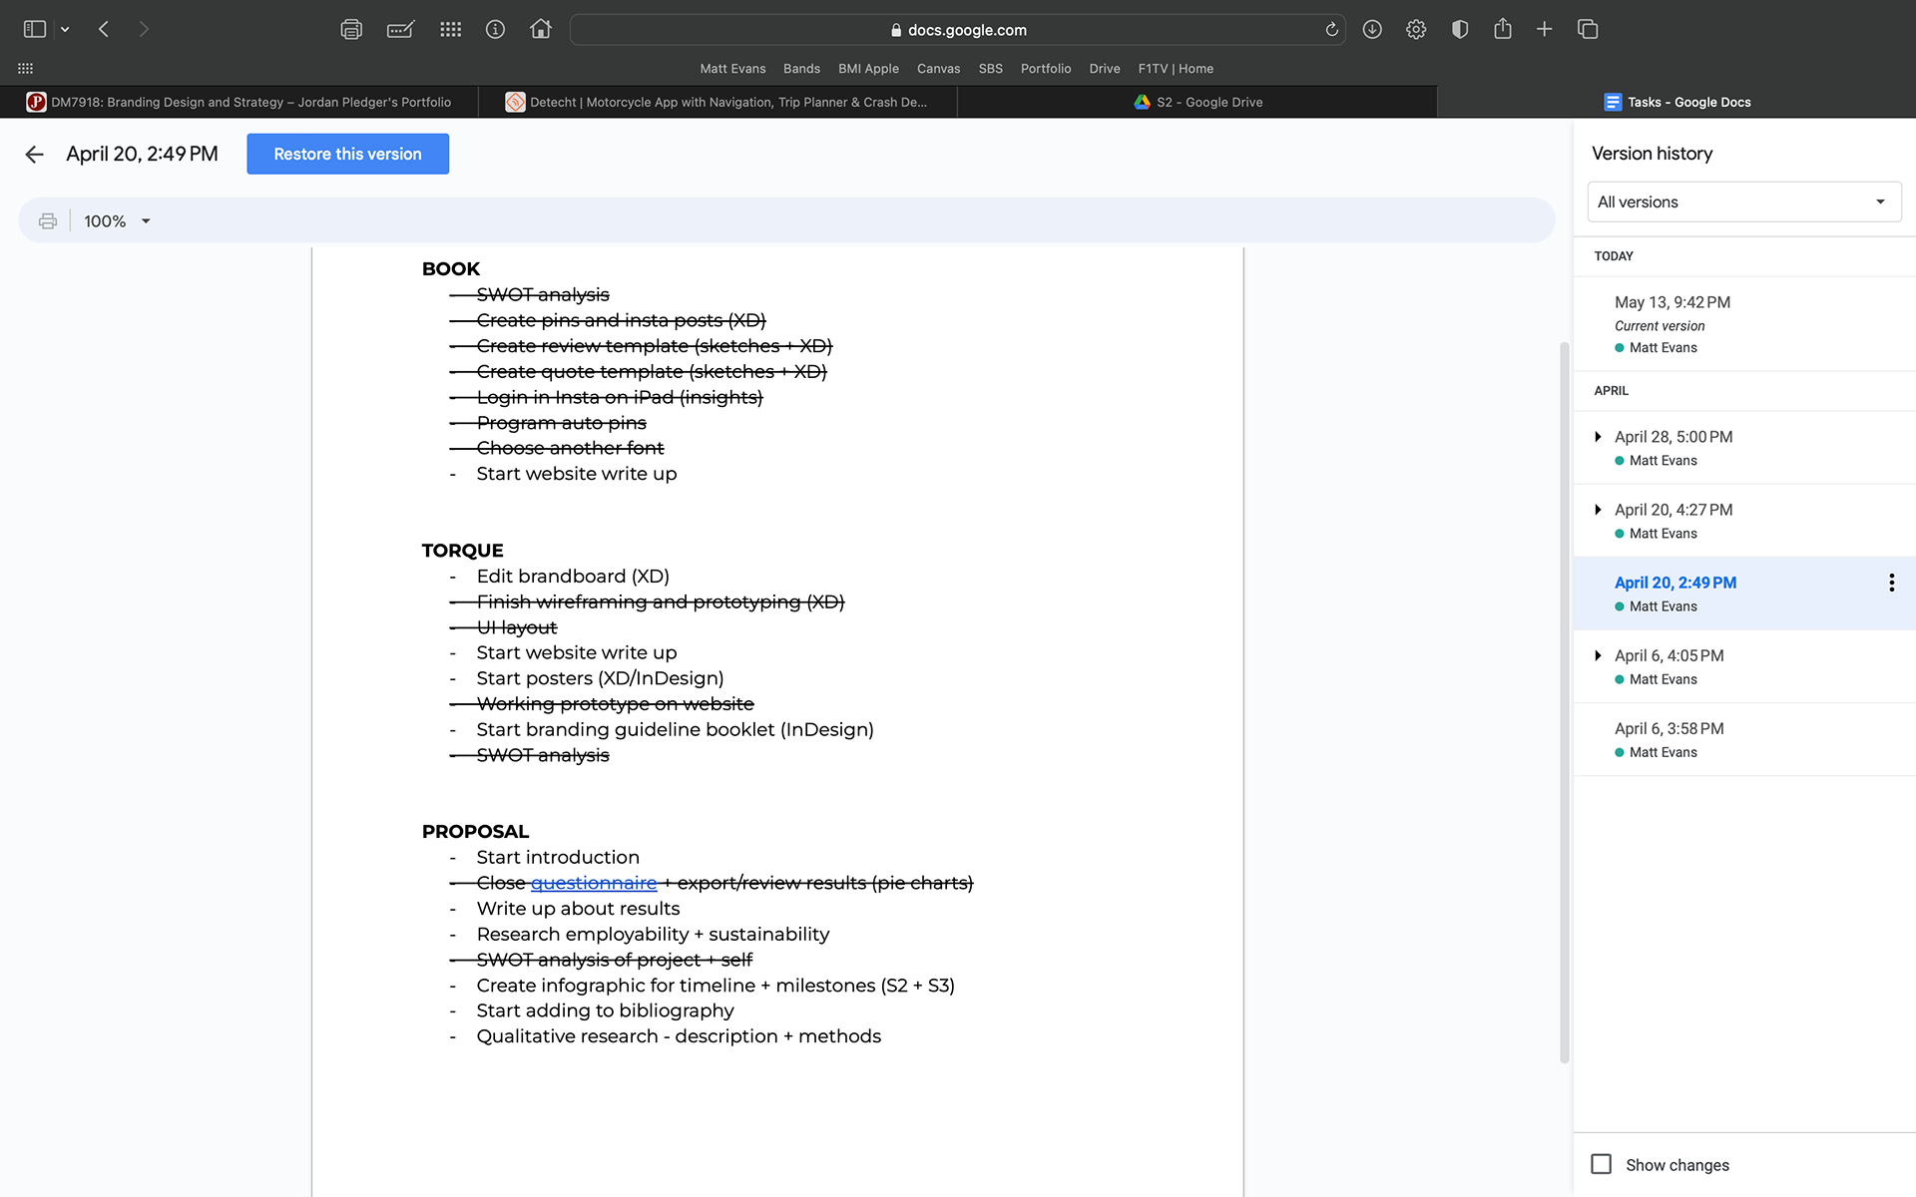Switch to the Detecht Motorcycle App tab
The image size is (1916, 1197).
pyautogui.click(x=718, y=102)
